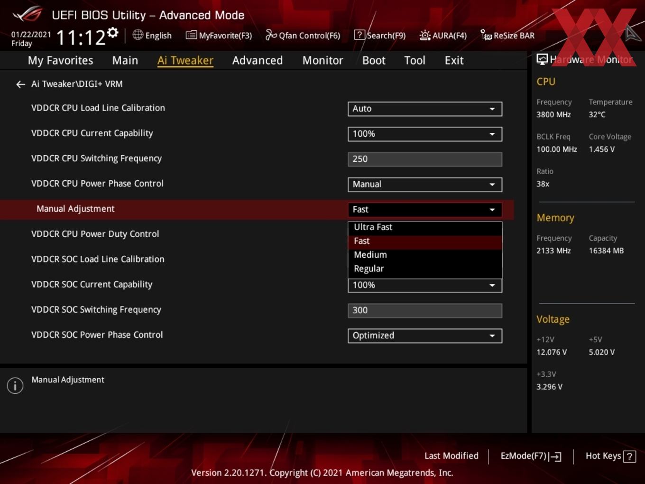
Task: Click the Hardware Monitor screen icon
Action: point(542,59)
